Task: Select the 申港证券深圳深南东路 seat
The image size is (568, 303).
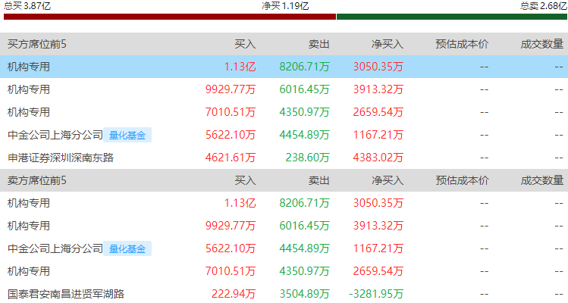Action: (61, 158)
